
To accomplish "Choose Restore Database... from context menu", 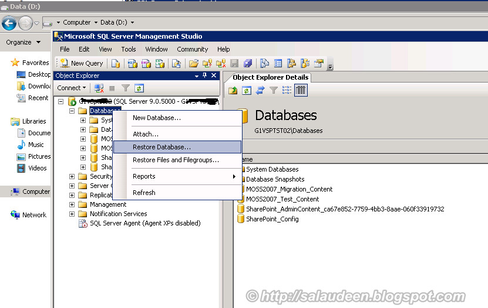I will [177, 147].
